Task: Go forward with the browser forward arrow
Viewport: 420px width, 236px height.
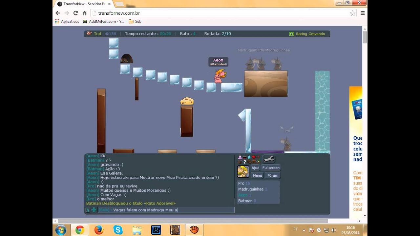Action: pyautogui.click(x=67, y=13)
